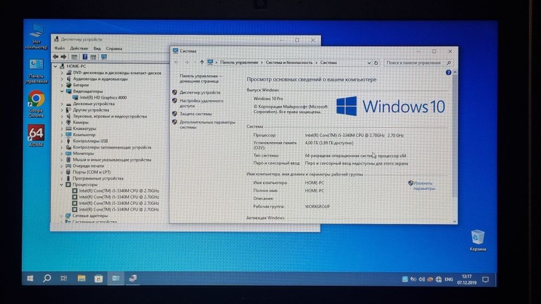This screenshot has height=304, width=541.
Task: Select the Очереди печати tree item
Action: click(88, 166)
